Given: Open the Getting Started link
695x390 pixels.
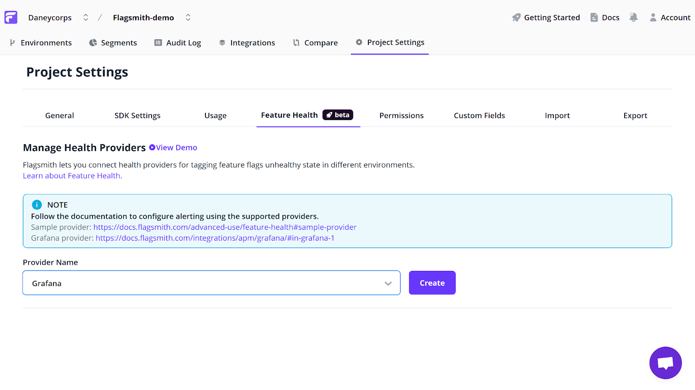Looking at the screenshot, I should tap(552, 18).
